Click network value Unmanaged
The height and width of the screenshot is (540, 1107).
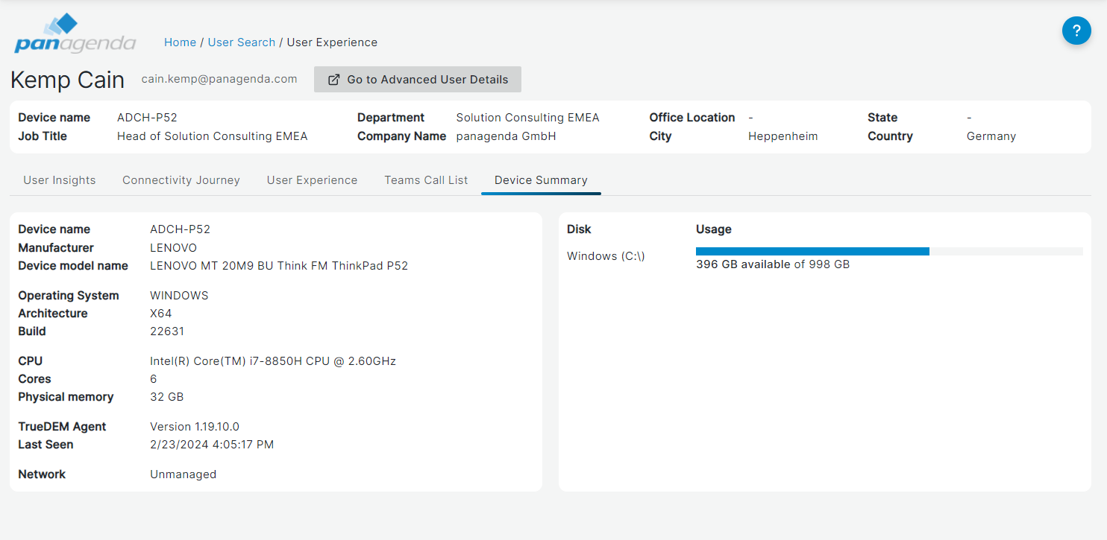click(183, 474)
